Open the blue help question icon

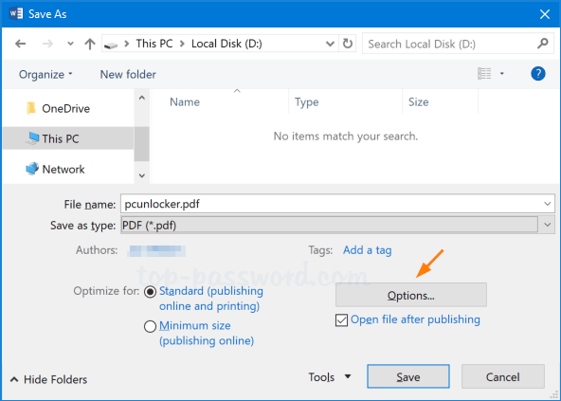click(x=537, y=74)
